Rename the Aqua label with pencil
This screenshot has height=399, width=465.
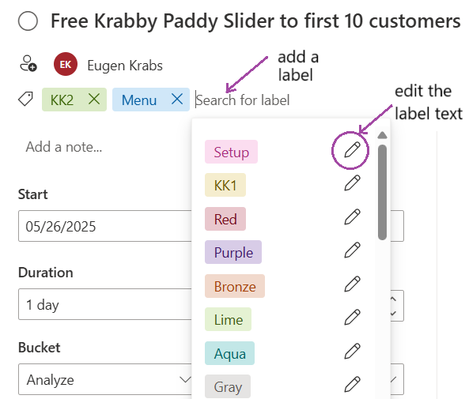click(x=352, y=351)
